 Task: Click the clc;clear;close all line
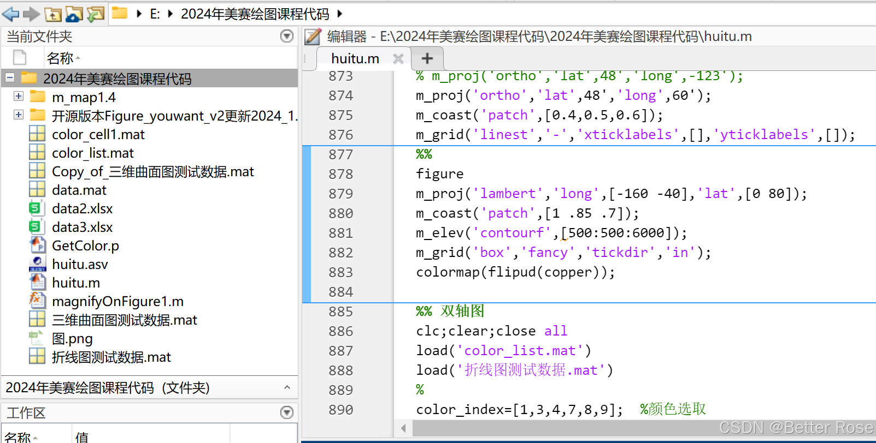492,331
